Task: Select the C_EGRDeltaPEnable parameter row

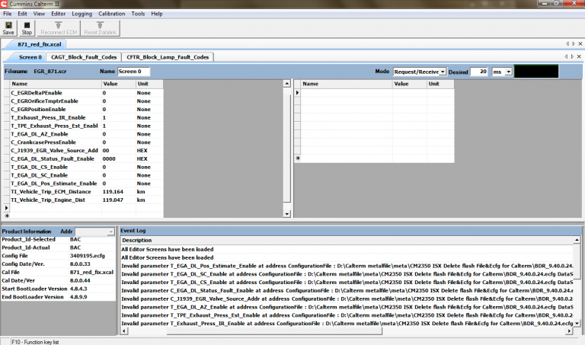Action: tap(83, 93)
